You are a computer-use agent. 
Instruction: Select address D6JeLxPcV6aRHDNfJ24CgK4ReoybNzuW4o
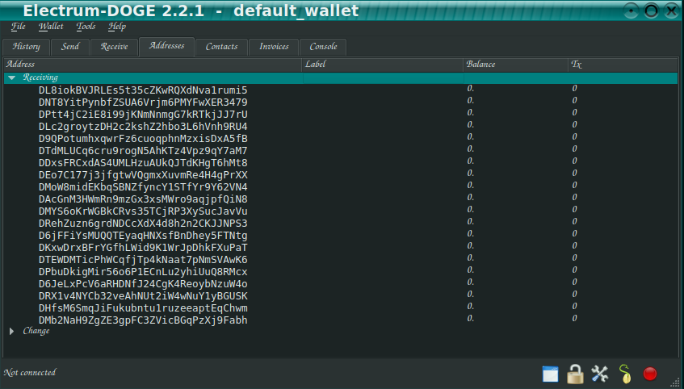[x=143, y=284]
